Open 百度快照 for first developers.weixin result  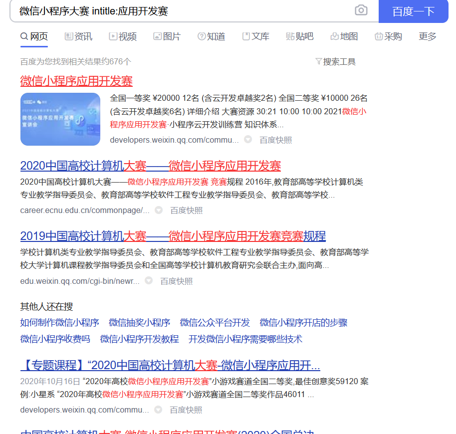(276, 140)
